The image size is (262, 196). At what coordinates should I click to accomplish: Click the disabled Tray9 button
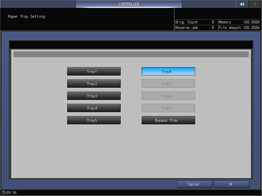(x=168, y=108)
